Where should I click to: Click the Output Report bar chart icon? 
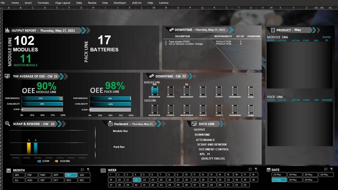[x=7, y=30]
